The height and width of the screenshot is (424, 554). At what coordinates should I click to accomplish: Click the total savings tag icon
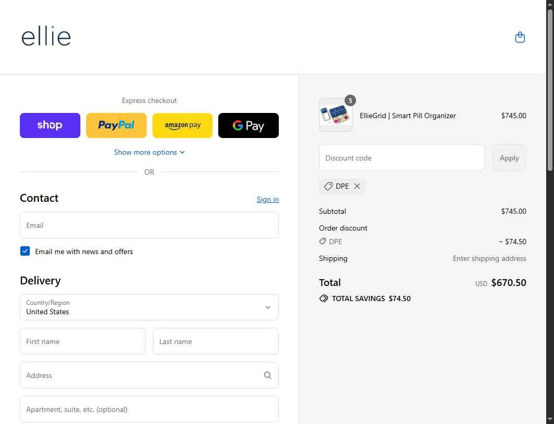[x=324, y=299]
